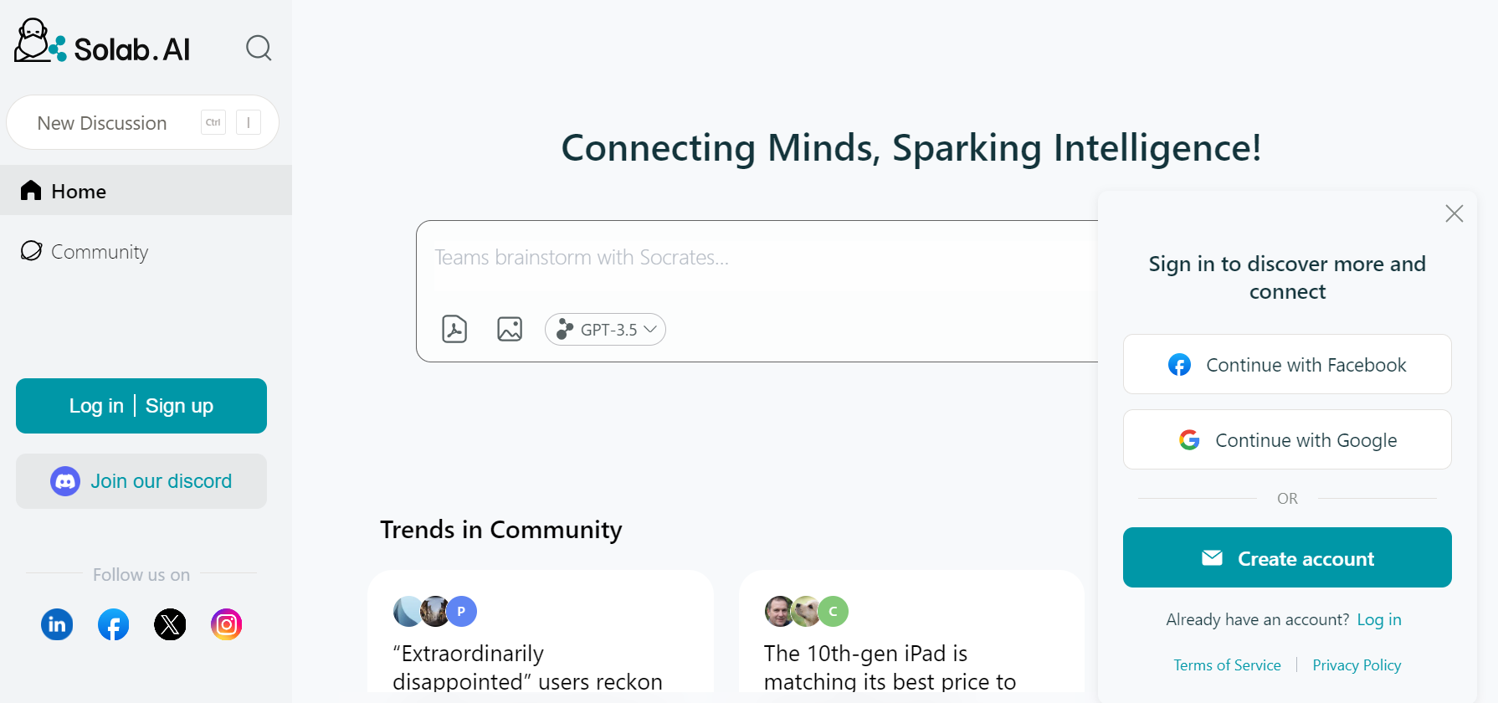1498x703 pixels.
Task: Expand the GPT-3.5 model dropdown
Action: coord(605,329)
